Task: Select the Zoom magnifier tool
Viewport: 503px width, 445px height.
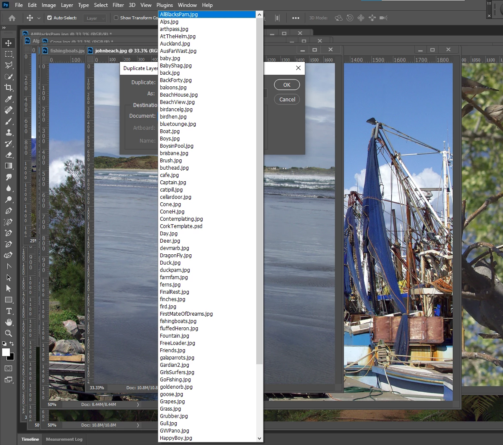Action: click(9, 333)
